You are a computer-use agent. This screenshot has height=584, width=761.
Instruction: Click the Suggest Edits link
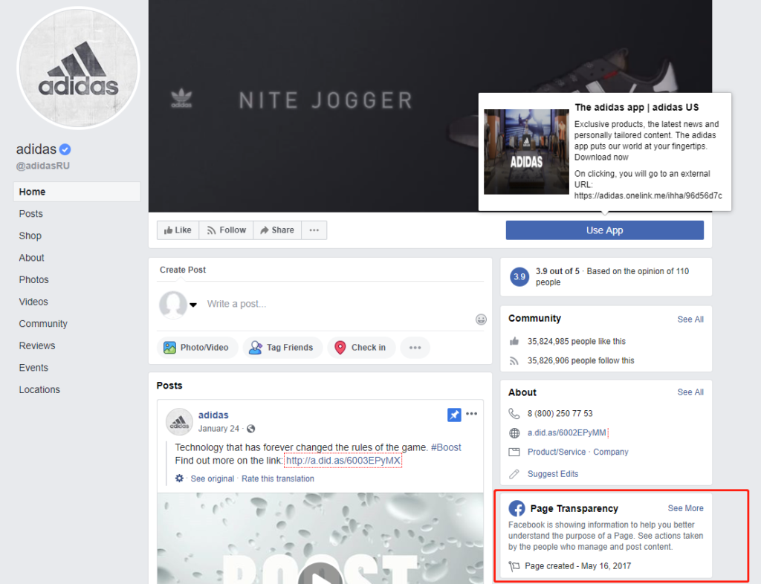(553, 474)
